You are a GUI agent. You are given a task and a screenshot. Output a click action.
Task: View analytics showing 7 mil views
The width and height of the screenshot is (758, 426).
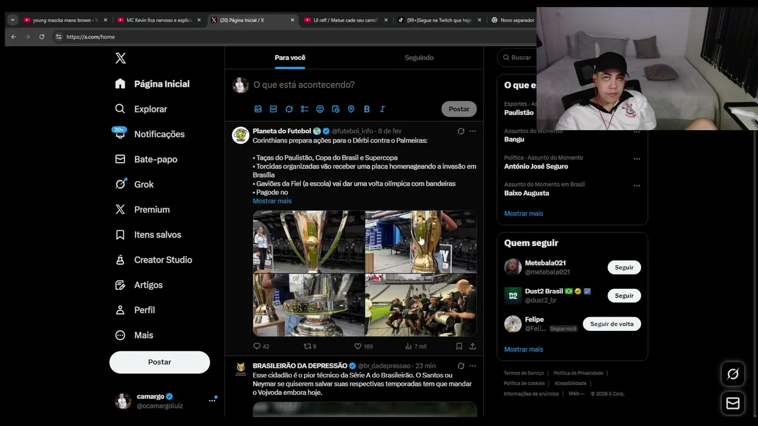pos(416,346)
